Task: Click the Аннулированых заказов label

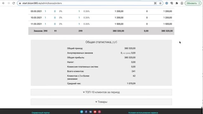Action: [x=80, y=53]
